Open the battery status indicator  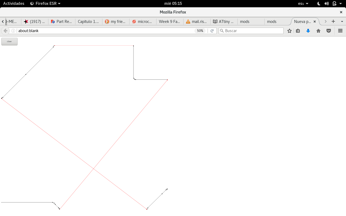334,4
